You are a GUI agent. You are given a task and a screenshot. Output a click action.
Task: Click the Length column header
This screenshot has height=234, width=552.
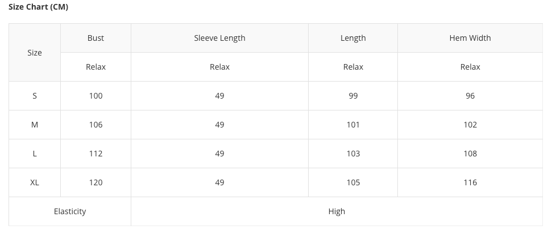click(x=353, y=38)
